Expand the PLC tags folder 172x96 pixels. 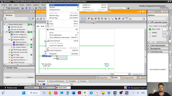click(x=9, y=55)
